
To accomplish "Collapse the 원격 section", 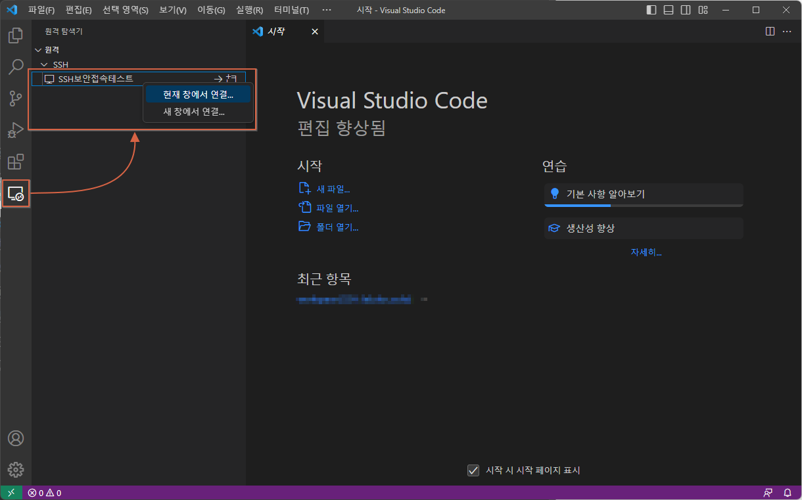I will pos(37,50).
